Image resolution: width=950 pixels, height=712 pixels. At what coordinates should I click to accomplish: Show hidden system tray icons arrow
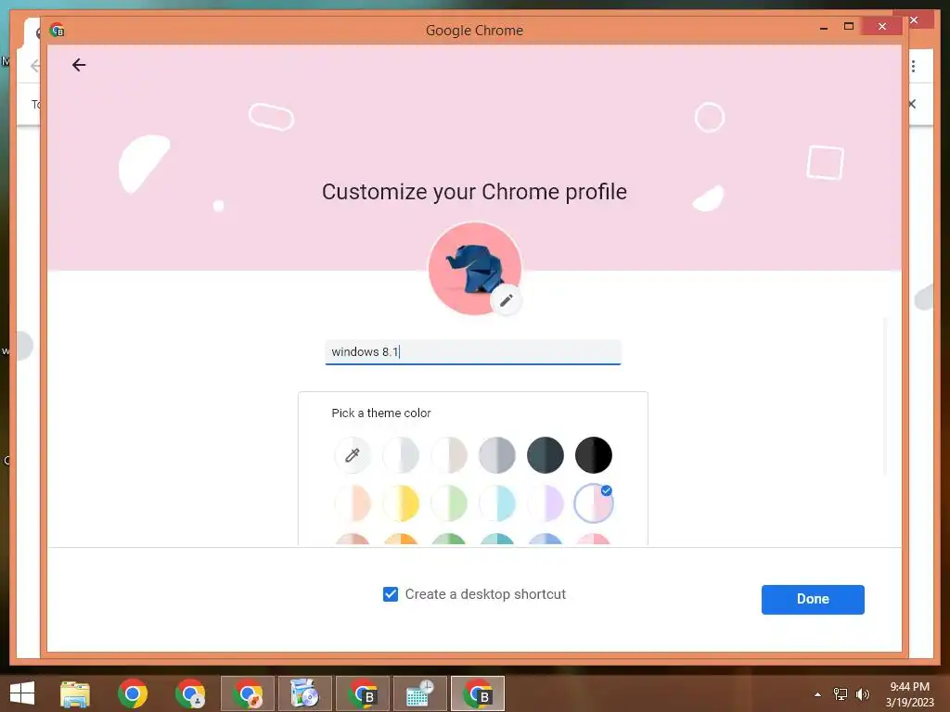coord(817,694)
